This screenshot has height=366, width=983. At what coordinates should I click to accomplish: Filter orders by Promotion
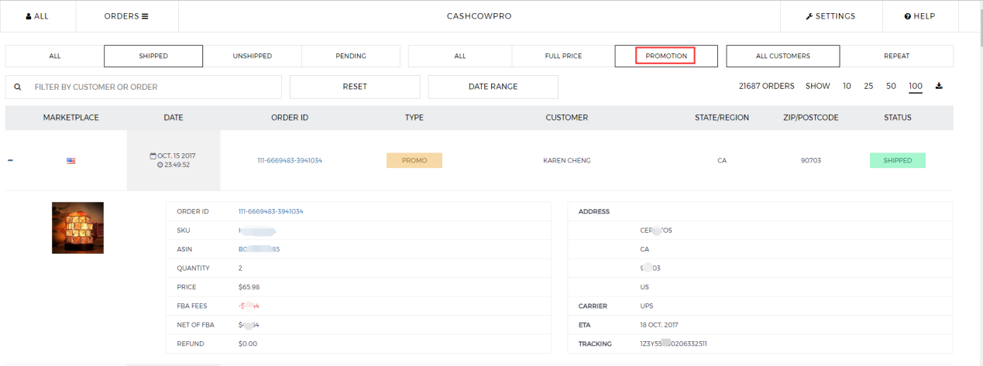tap(665, 56)
